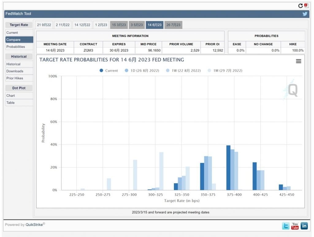Select the 15 3月23 meeting tab
The height and width of the screenshot is (237, 314).
coord(119,25)
